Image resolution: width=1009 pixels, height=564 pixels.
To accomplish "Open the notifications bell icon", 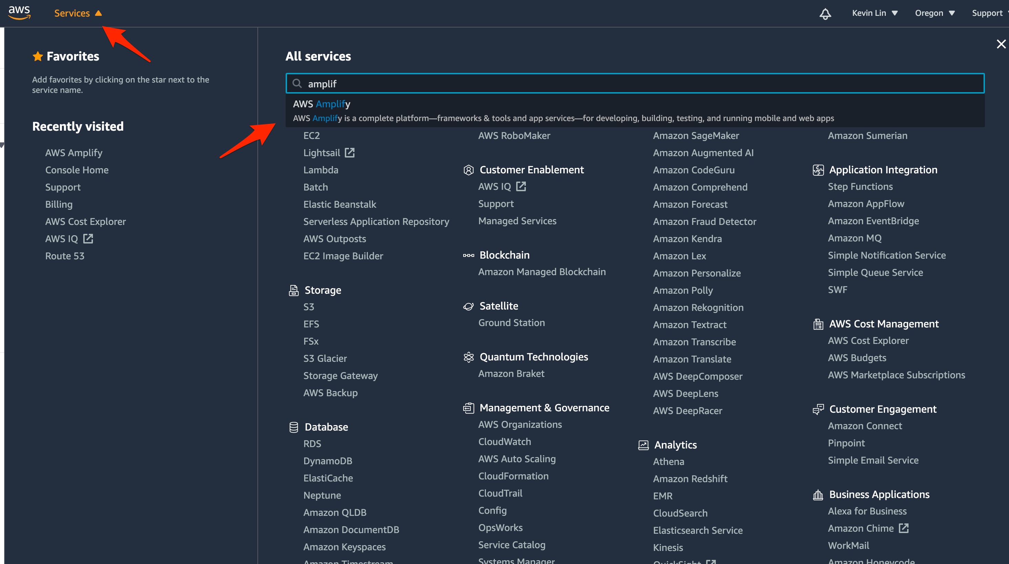I will pyautogui.click(x=825, y=14).
